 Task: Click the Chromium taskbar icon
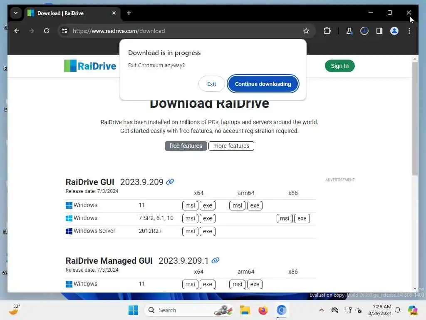click(x=281, y=310)
